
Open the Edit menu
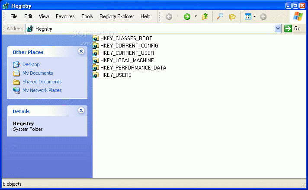(x=28, y=16)
